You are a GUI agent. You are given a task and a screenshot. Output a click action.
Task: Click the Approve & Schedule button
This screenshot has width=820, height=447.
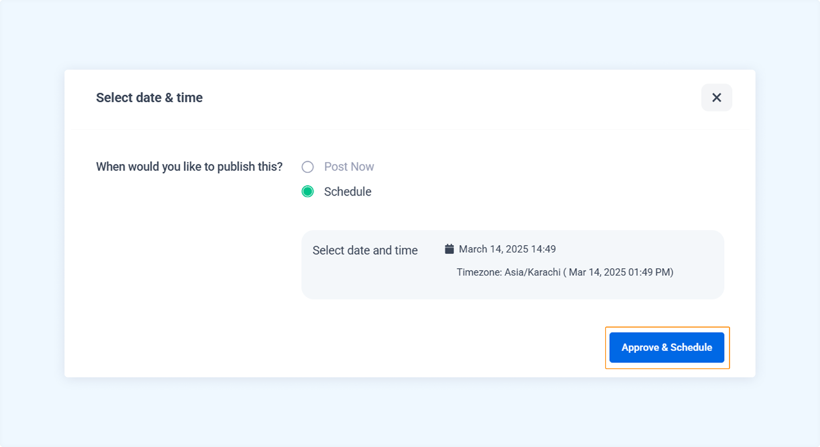667,348
